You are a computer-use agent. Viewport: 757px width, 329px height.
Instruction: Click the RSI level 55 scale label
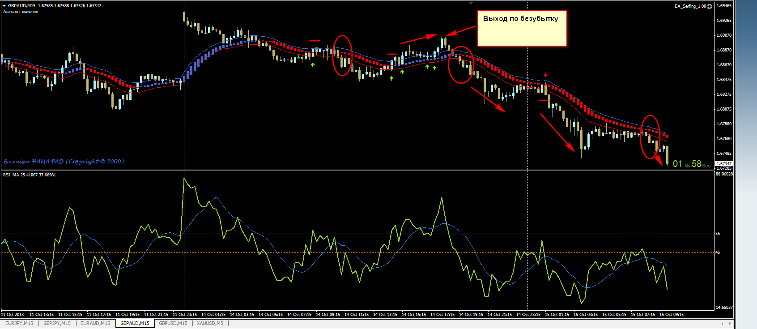tap(718, 234)
